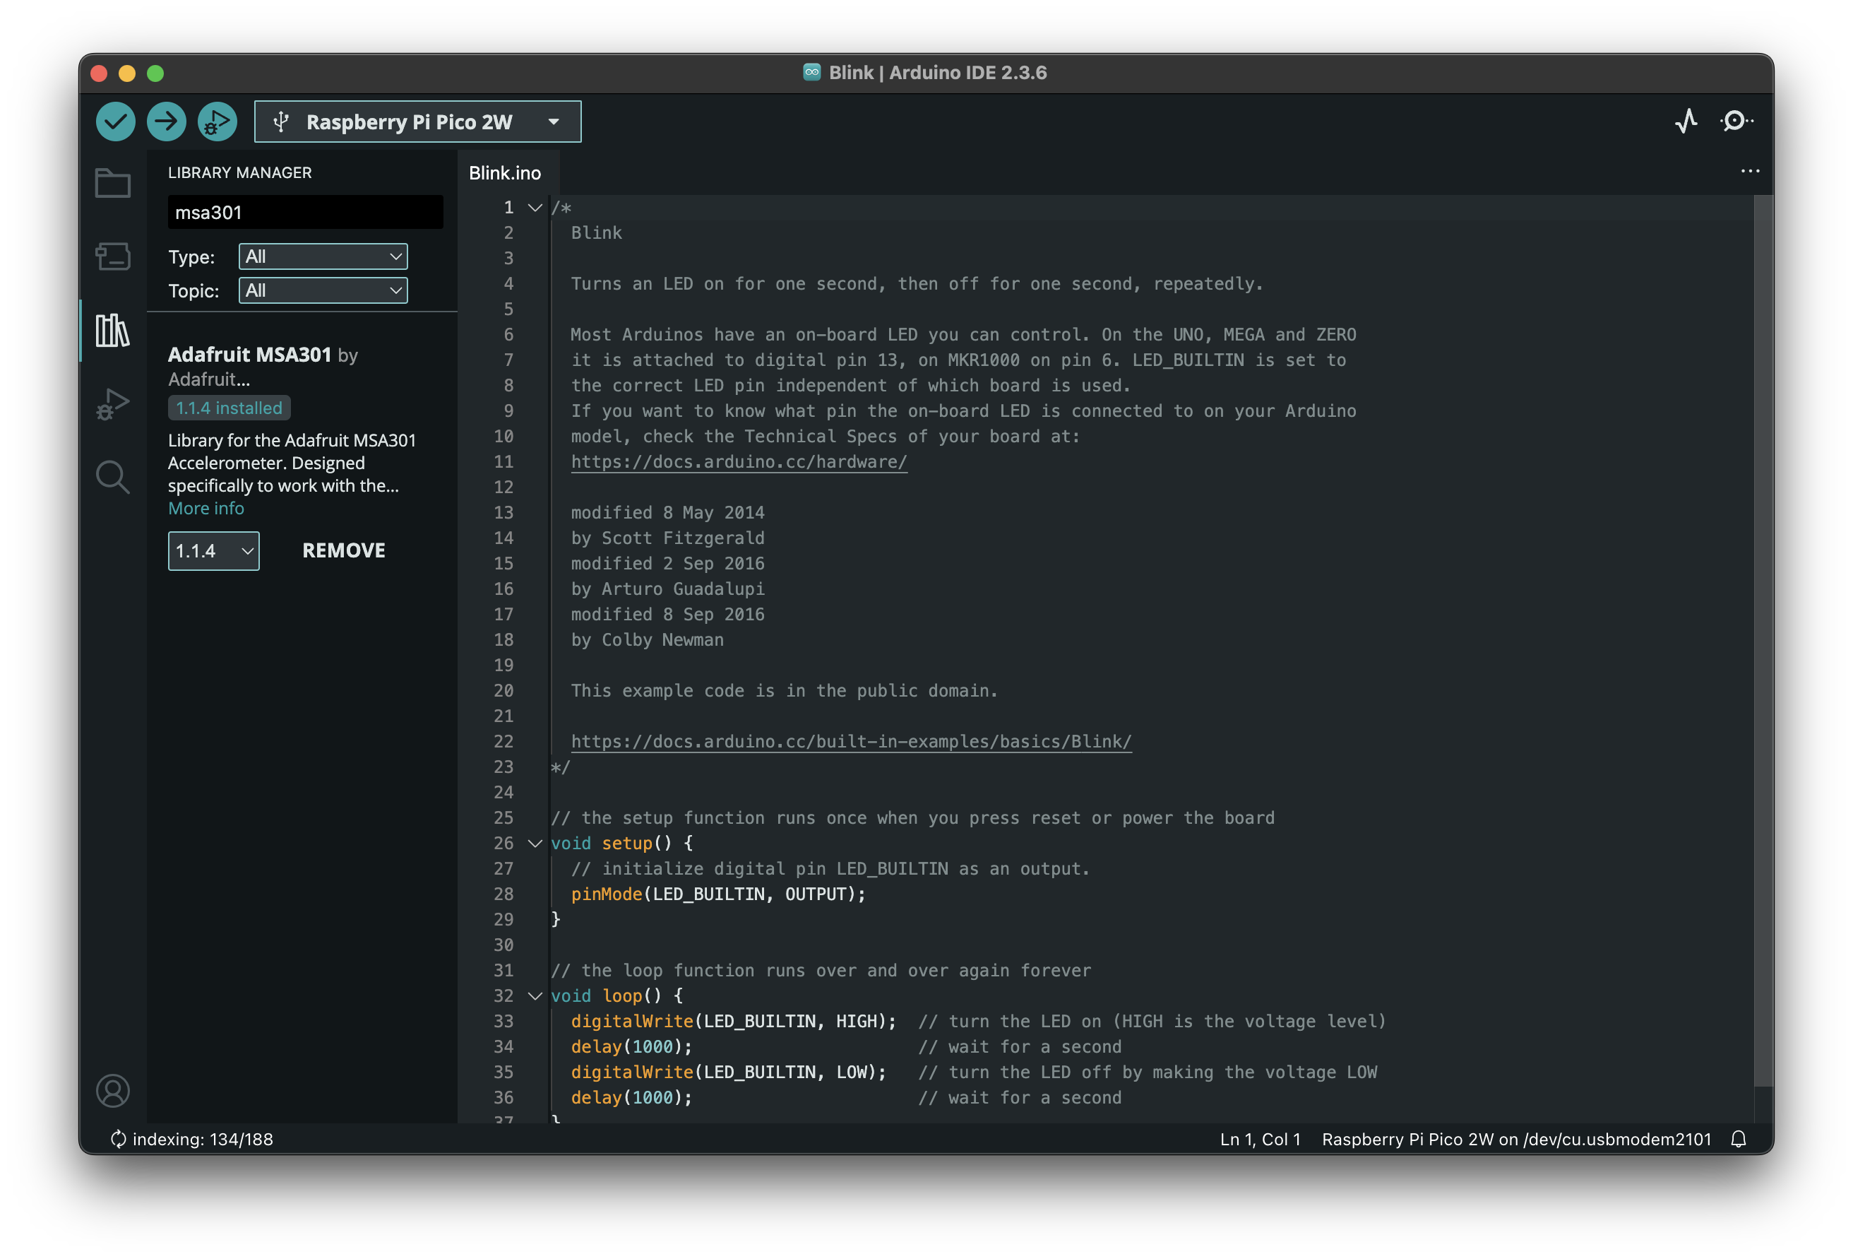1853x1259 pixels.
Task: Open the Type filter dropdown
Action: click(323, 256)
